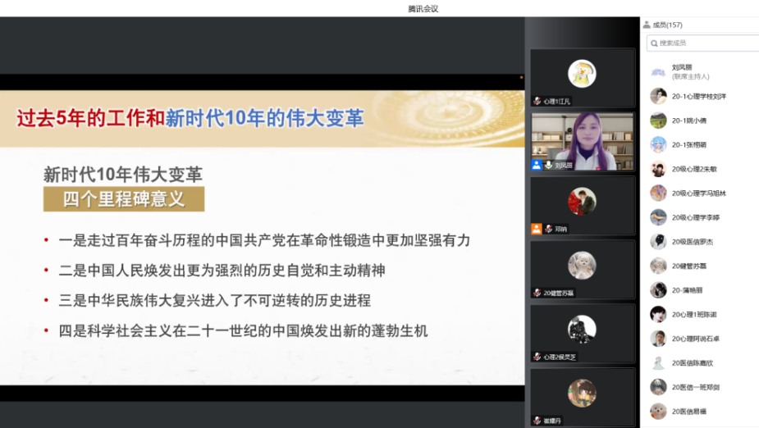Click the blue host badge on 刘凤丽's video tile

click(x=537, y=165)
